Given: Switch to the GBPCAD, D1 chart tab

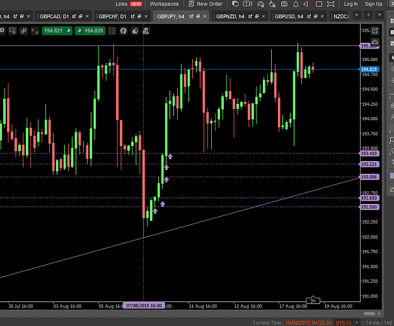Looking at the screenshot, I should tap(54, 16).
